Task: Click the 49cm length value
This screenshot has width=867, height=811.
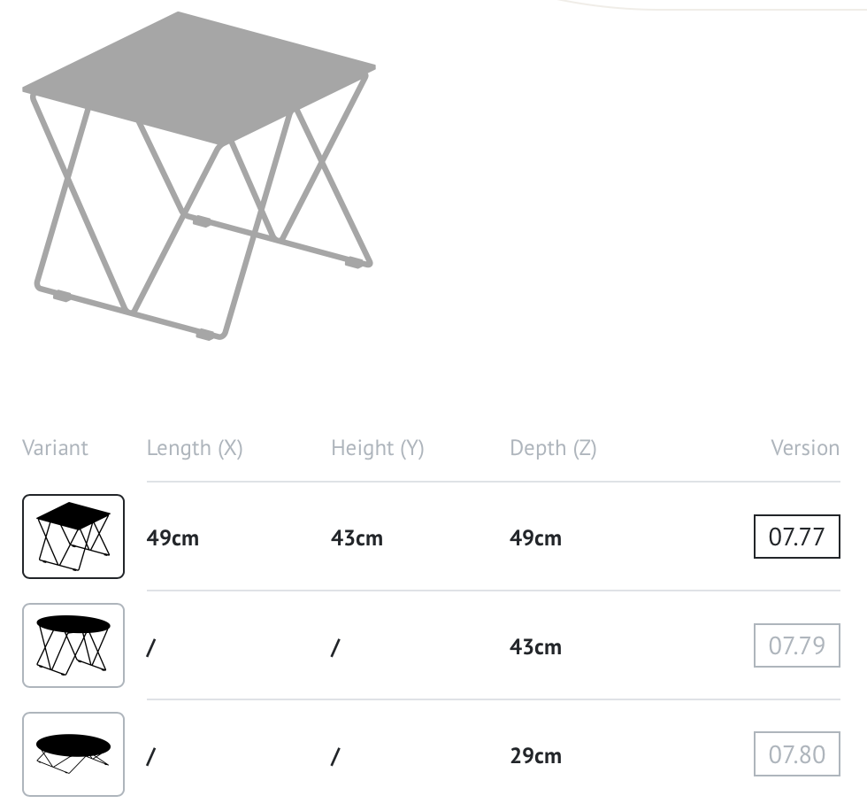Action: [x=173, y=538]
